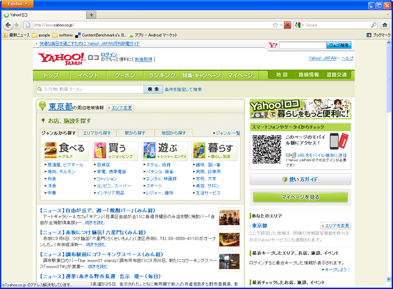The image size is (393, 289).
Task: Focus the 新宿 ラーメン search input field
Action: click(90, 89)
